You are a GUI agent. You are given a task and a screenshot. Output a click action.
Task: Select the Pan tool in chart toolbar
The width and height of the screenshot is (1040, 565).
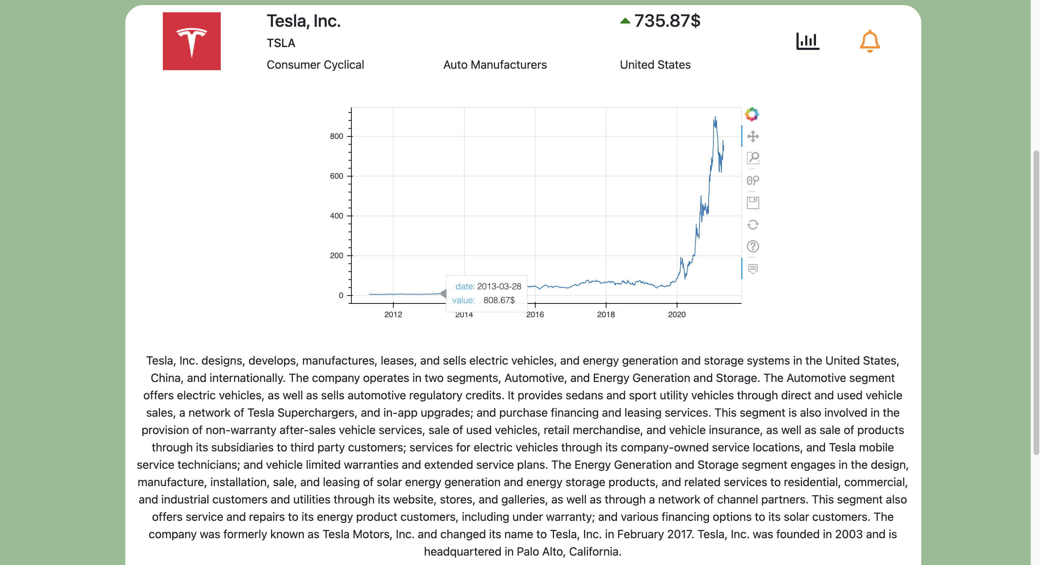pyautogui.click(x=753, y=136)
